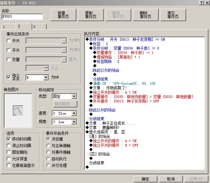The height and width of the screenshot is (183, 210).
Task: Confirm with 确定 button
Action: [x=145, y=179]
